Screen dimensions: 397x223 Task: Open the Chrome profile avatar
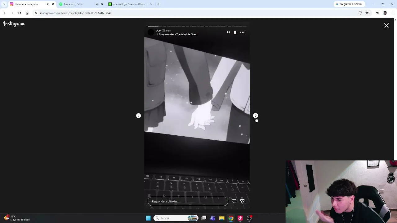tap(385, 13)
